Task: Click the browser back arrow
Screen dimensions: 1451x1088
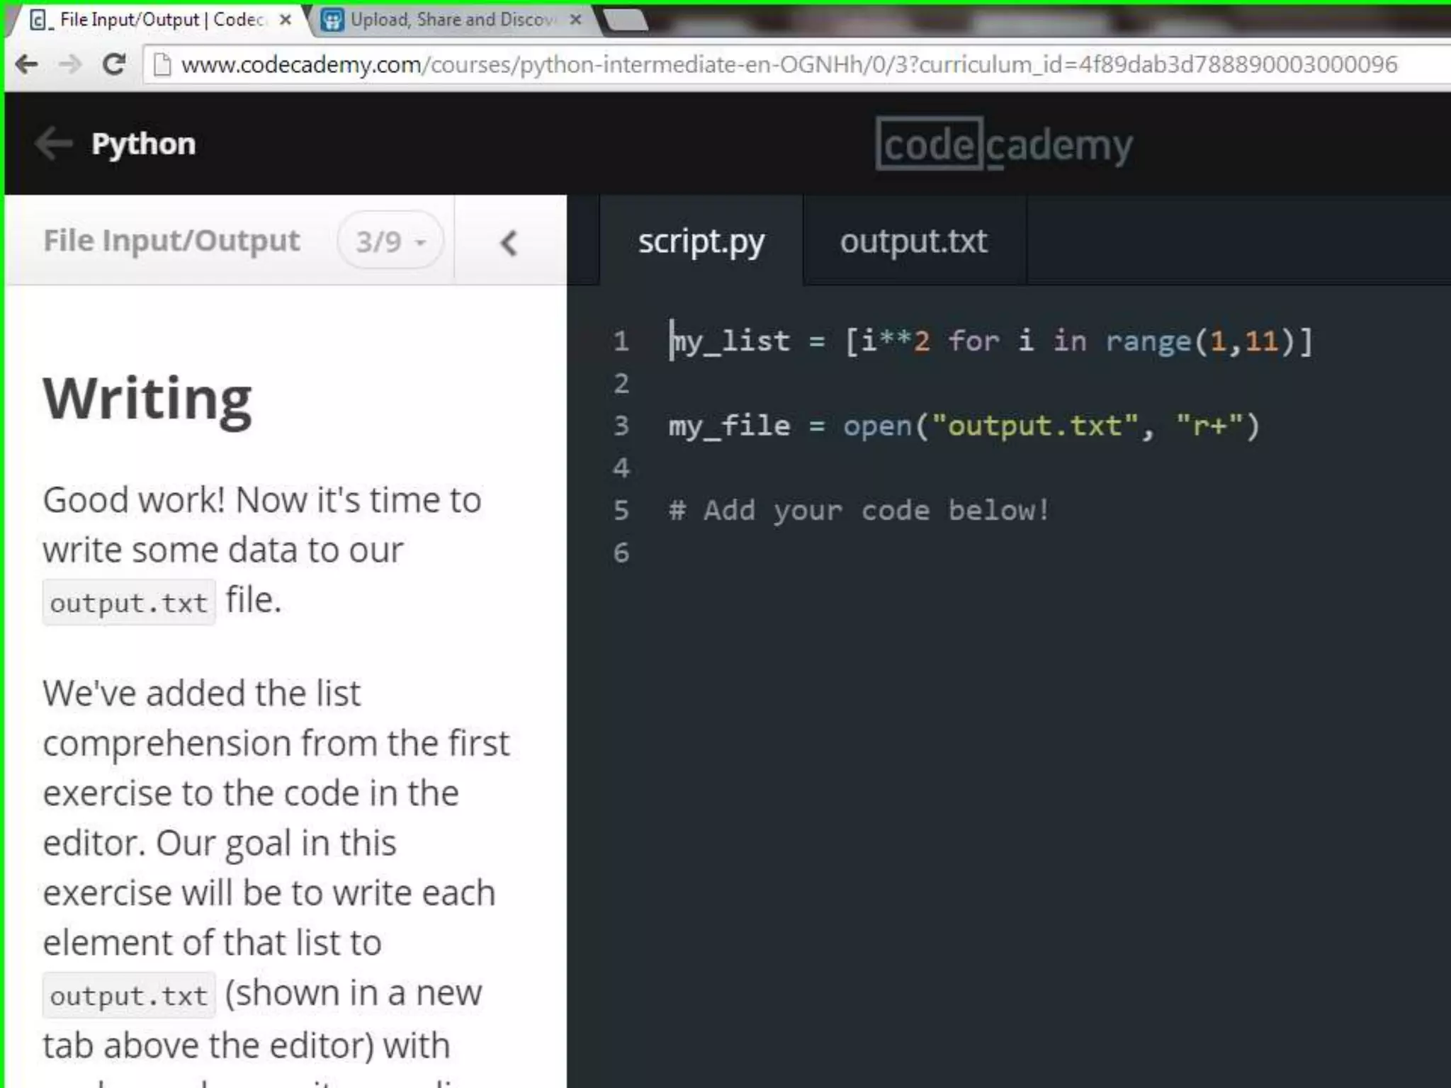Action: click(x=27, y=64)
